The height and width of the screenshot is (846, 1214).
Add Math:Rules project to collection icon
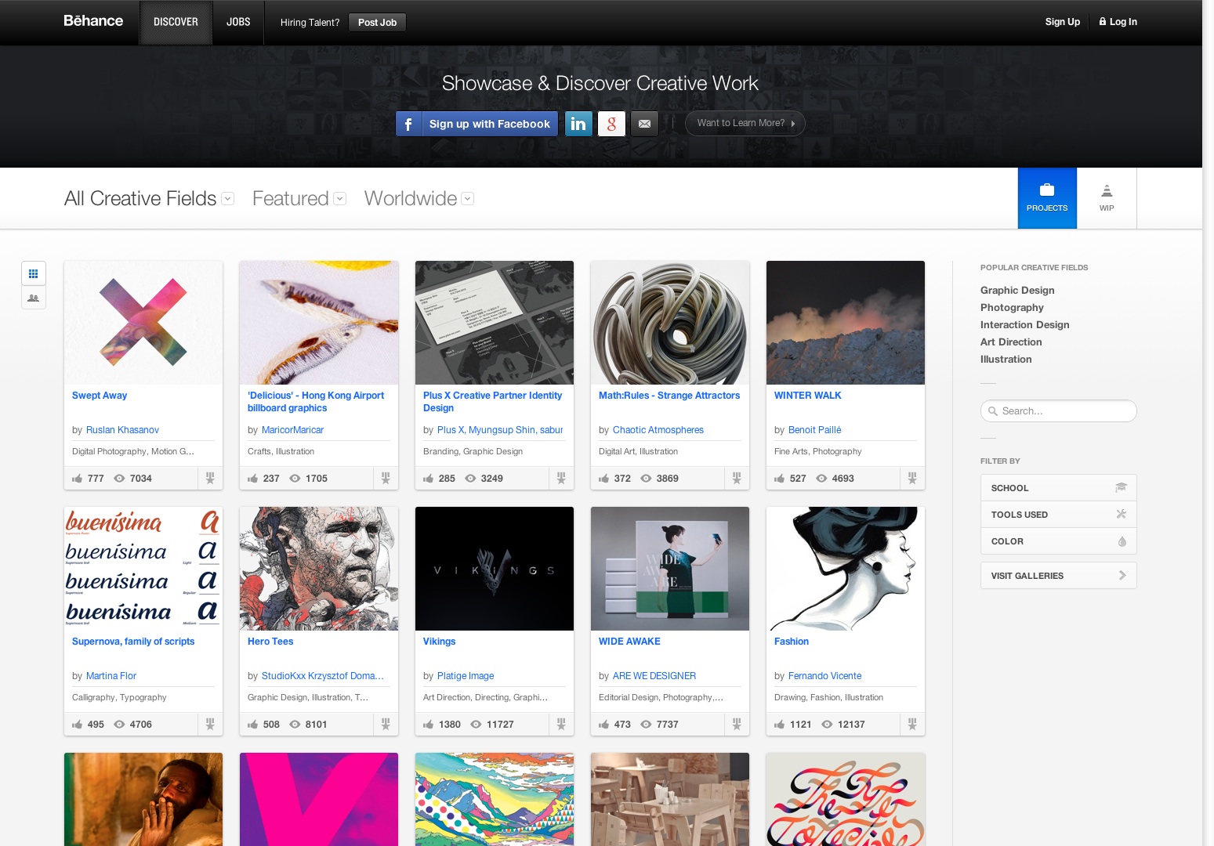coord(737,478)
